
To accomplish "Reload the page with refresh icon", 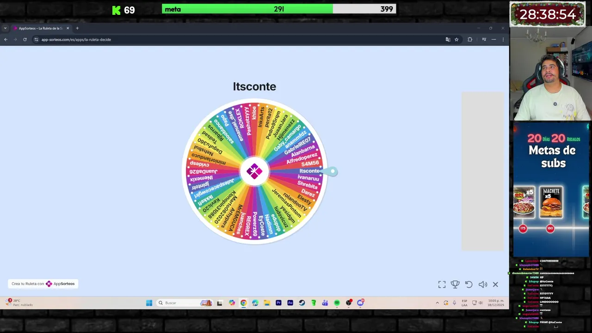I will tap(25, 39).
